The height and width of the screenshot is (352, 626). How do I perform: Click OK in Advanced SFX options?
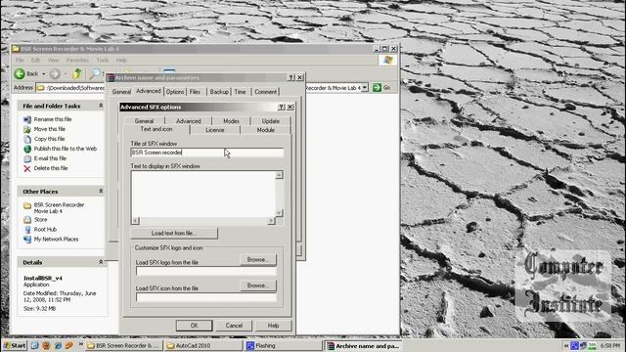tap(194, 326)
